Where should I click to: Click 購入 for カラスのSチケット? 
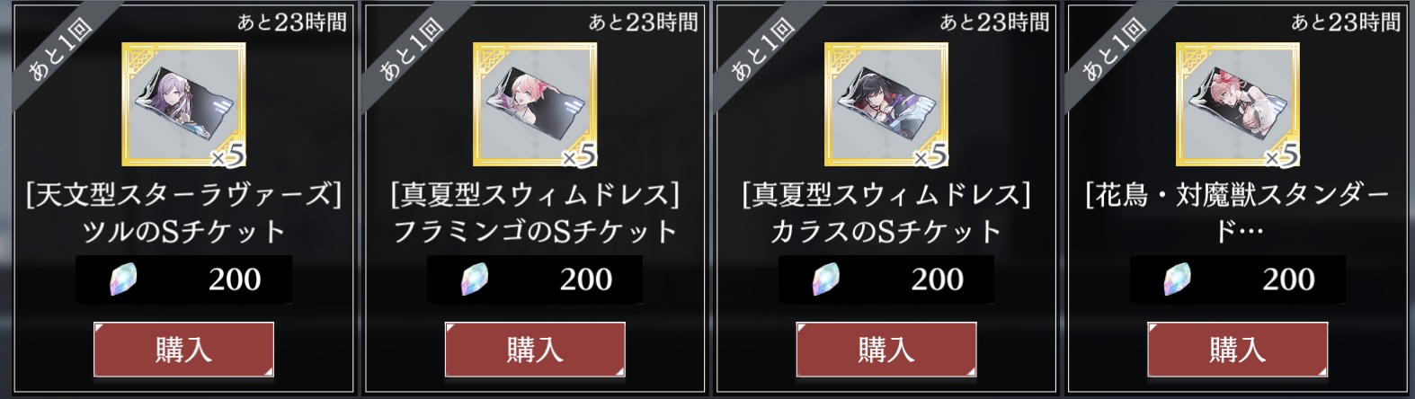(886, 350)
